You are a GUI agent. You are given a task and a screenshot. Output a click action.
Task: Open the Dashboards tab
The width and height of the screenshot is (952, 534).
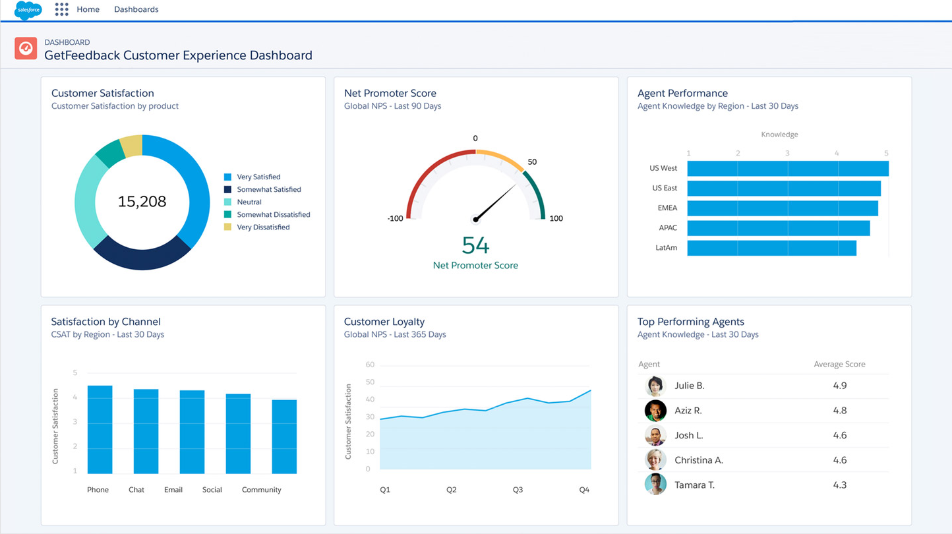[x=136, y=9]
